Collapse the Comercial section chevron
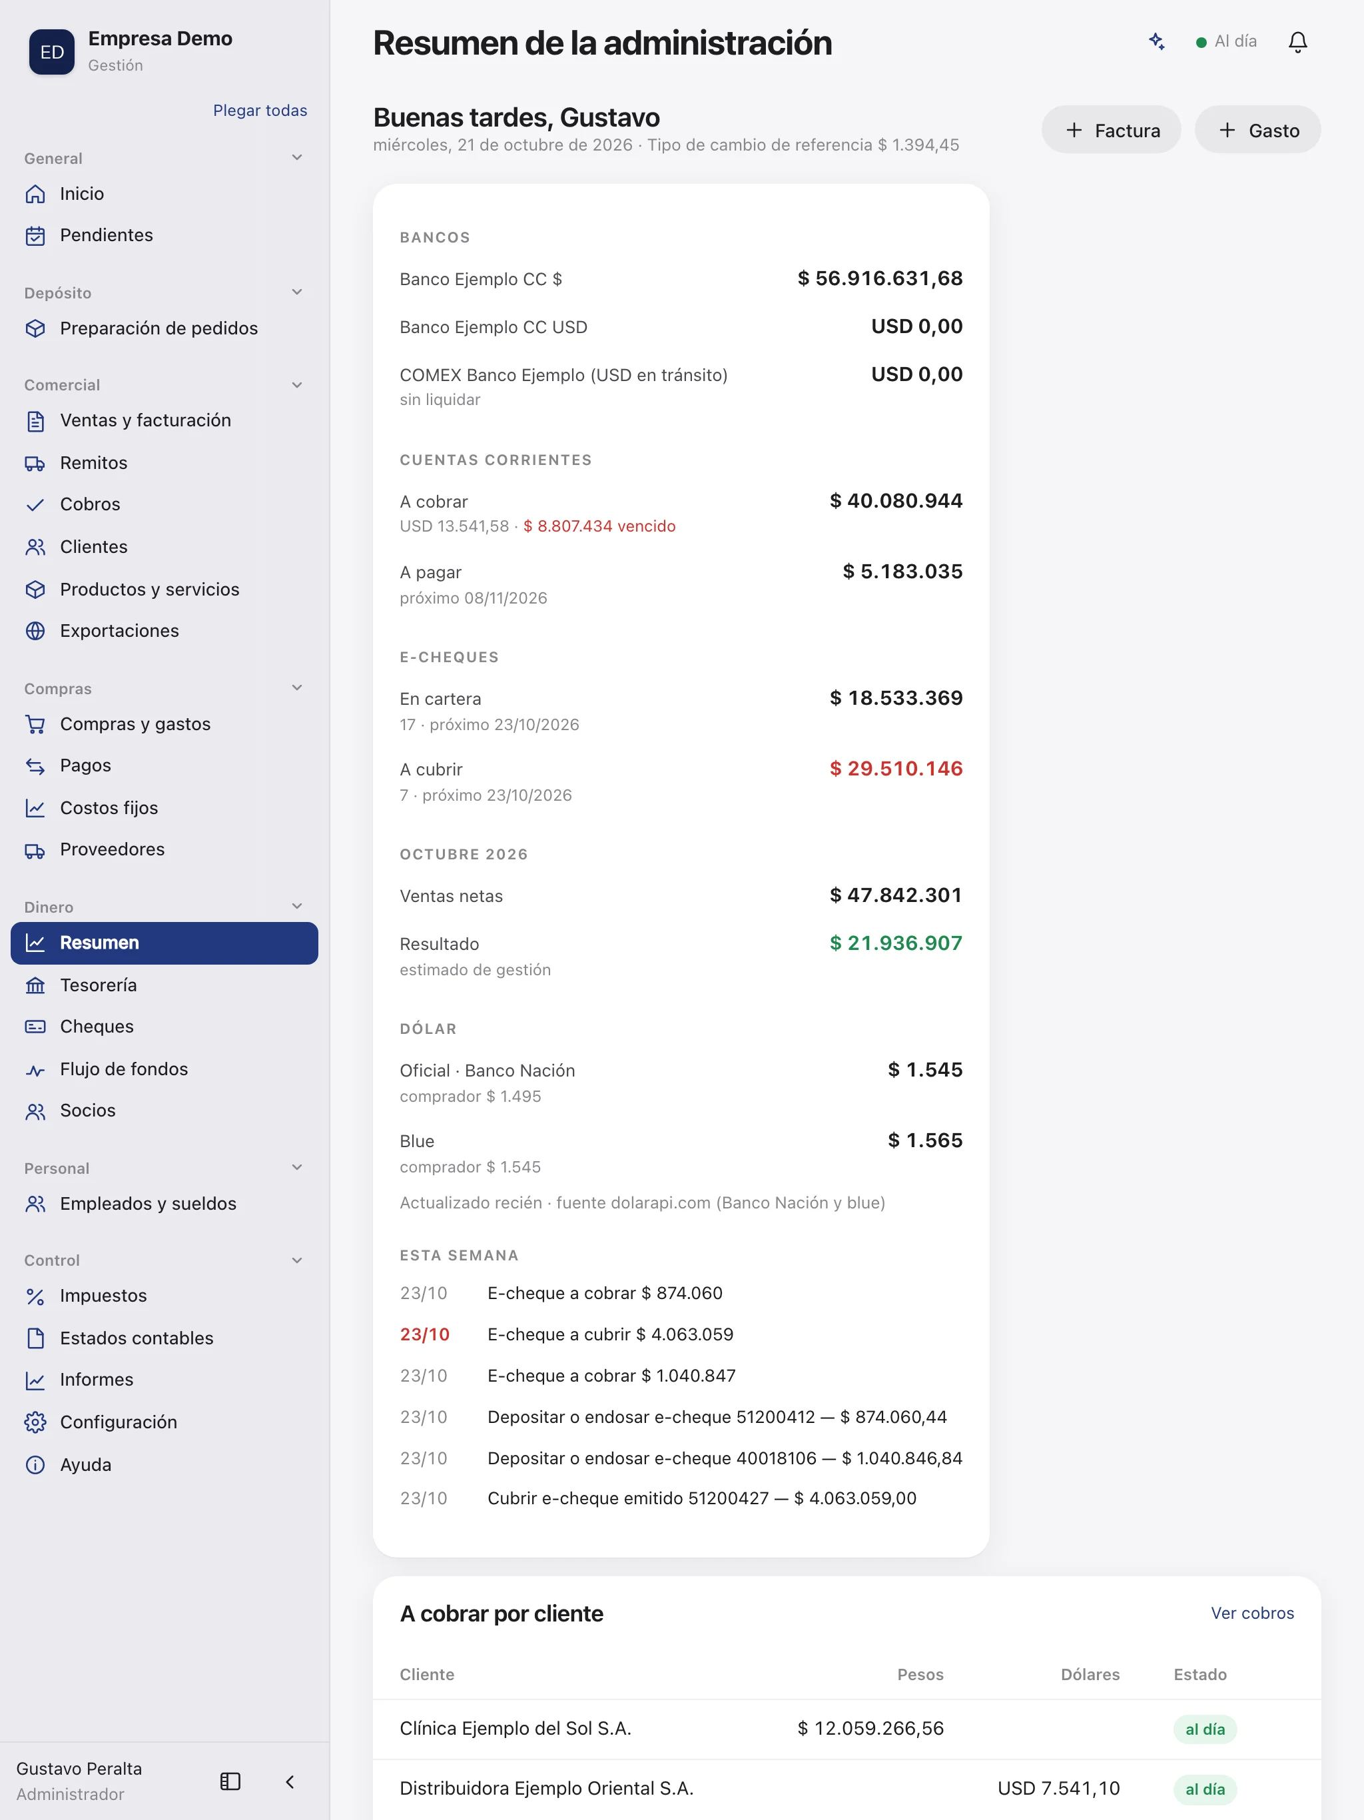 click(x=297, y=385)
